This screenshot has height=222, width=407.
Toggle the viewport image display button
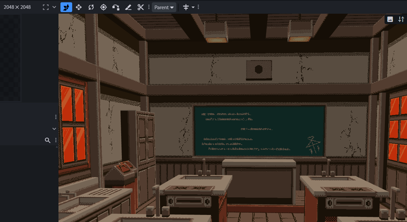coord(390,19)
